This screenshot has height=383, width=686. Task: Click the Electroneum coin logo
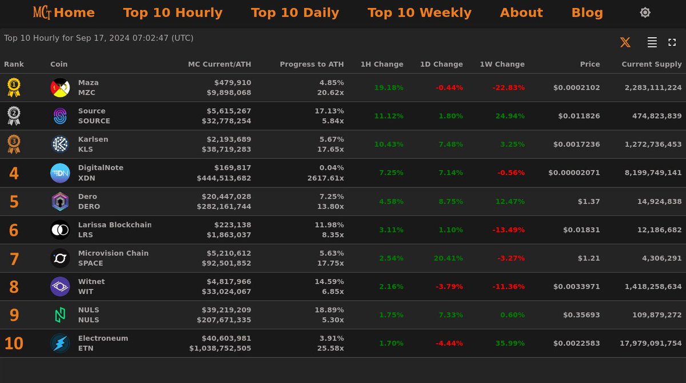[x=60, y=343]
